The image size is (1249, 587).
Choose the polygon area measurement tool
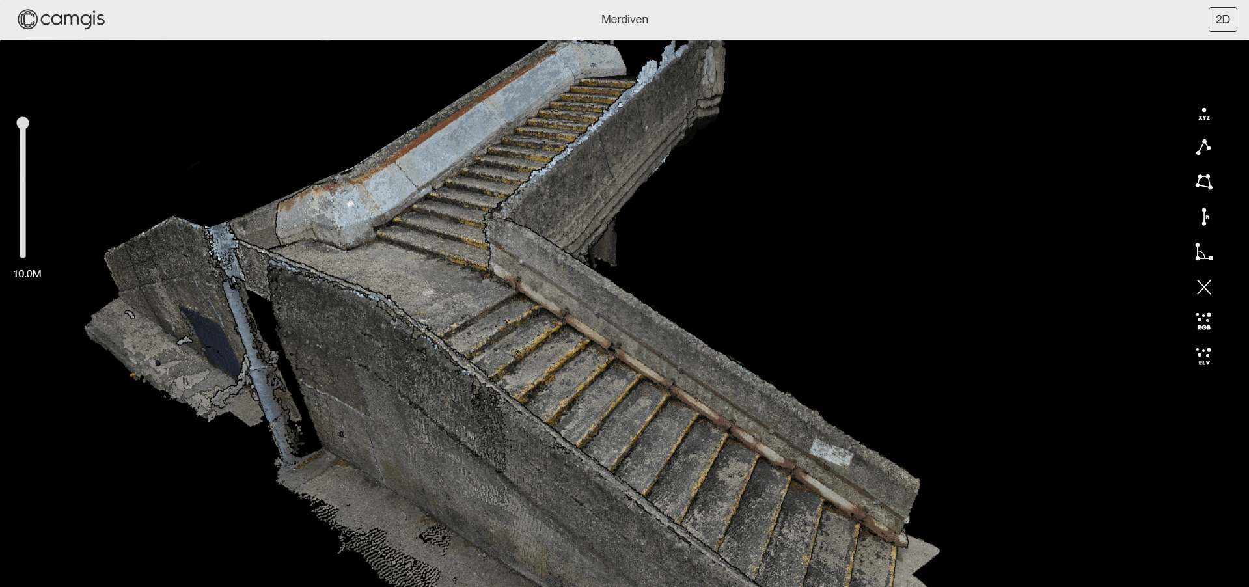tap(1203, 182)
